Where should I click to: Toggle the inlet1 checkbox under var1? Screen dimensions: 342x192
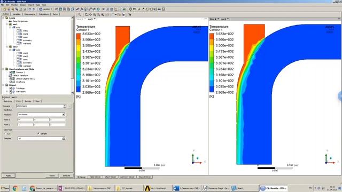click(18, 31)
